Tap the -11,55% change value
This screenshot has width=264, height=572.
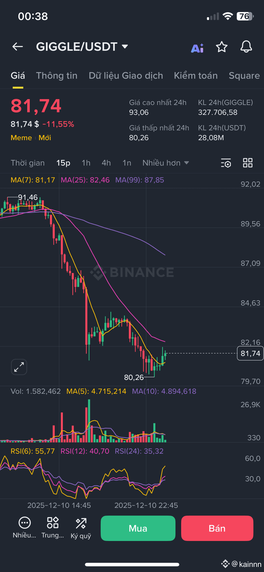(58, 124)
